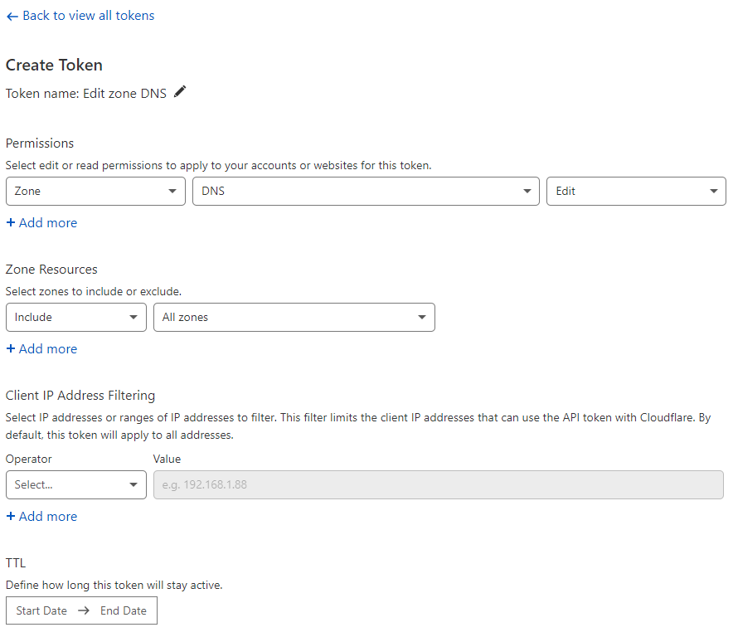Choose the TTL Start Date
Image resolution: width=733 pixels, height=637 pixels.
[41, 610]
